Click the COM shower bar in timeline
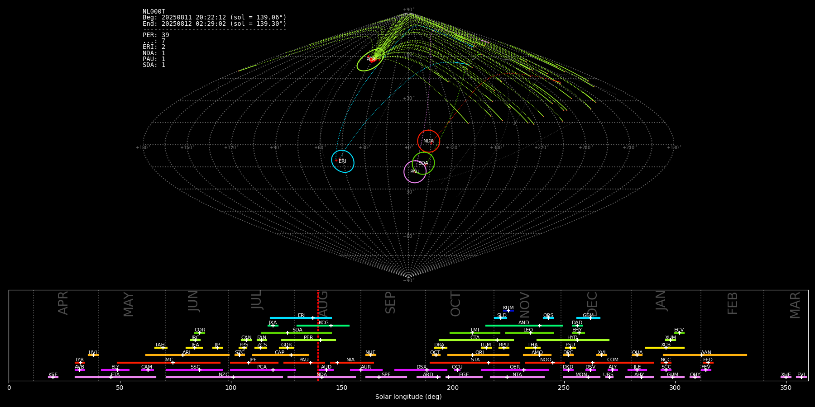Screen dimensions: 815x407 pos(612,363)
